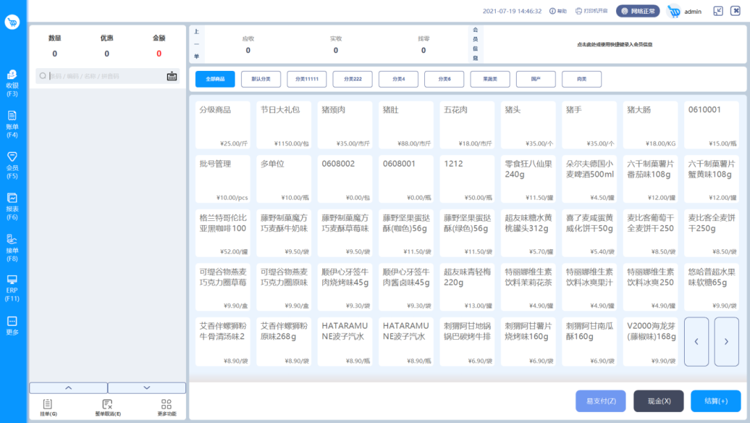Click the barcode/name search input field

[x=104, y=76]
